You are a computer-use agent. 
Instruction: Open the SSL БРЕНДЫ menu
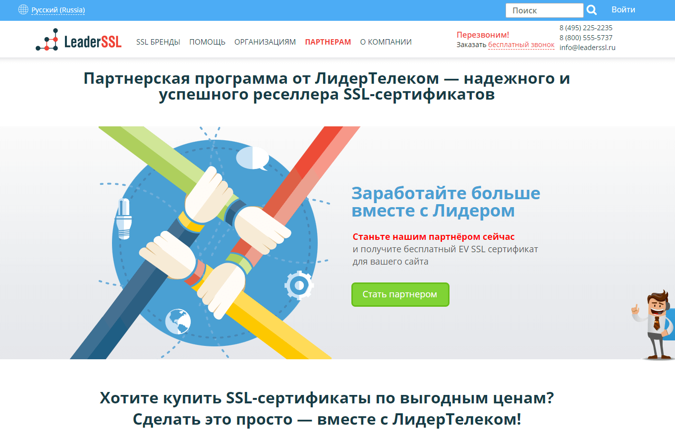tap(158, 42)
